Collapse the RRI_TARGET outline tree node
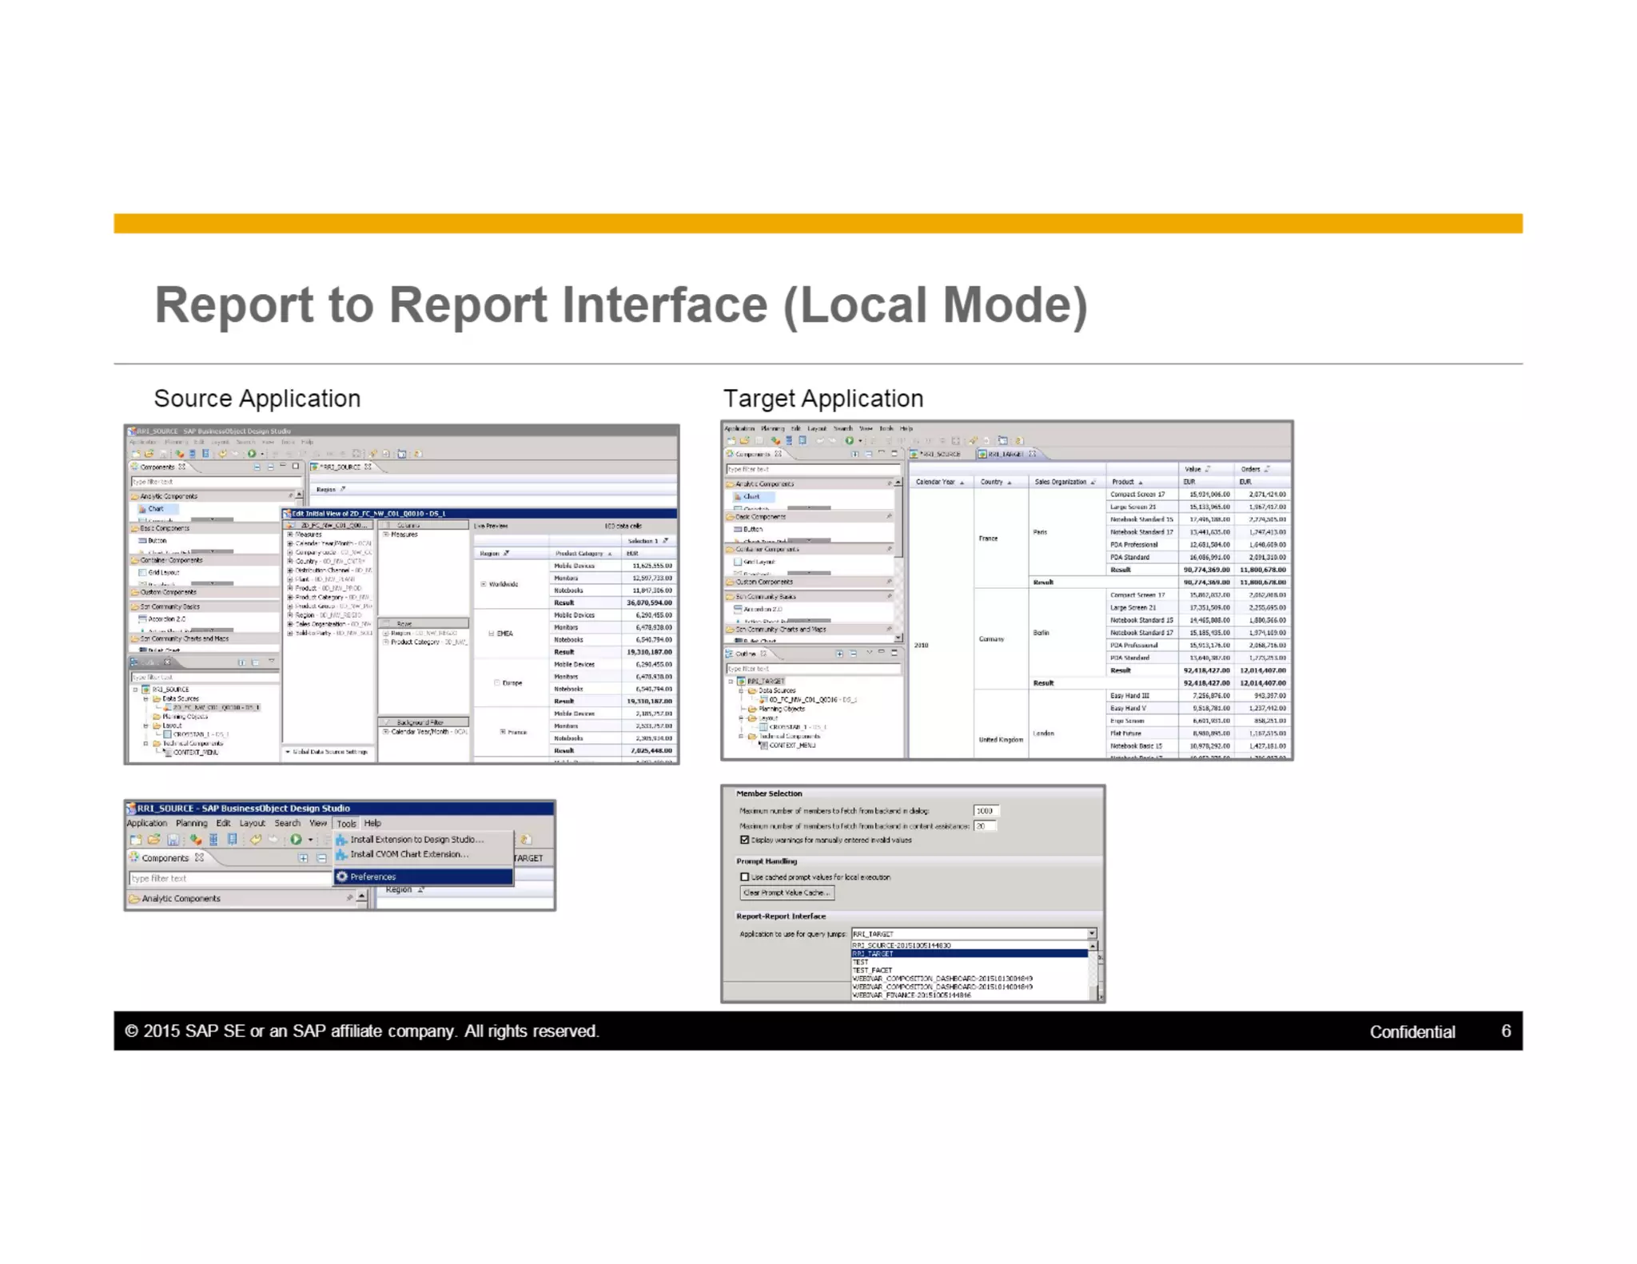 coord(731,682)
